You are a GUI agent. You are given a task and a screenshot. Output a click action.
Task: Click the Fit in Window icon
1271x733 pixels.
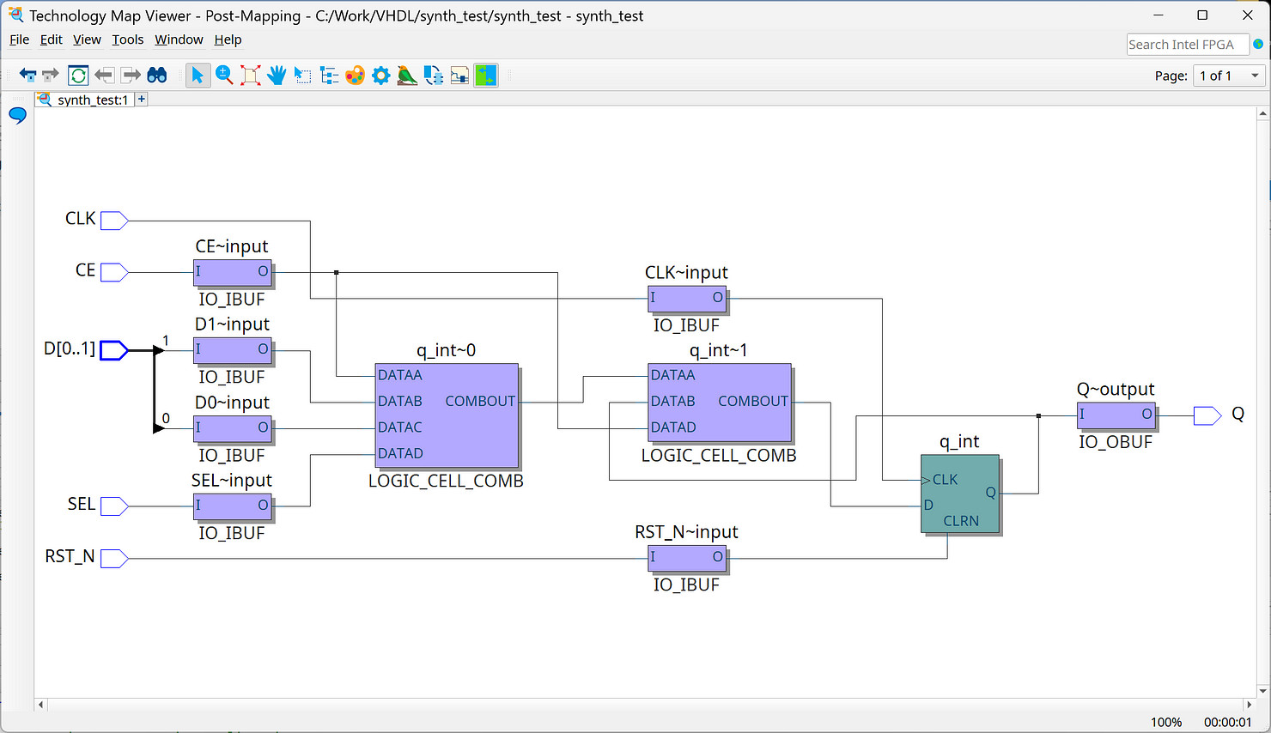pos(251,76)
